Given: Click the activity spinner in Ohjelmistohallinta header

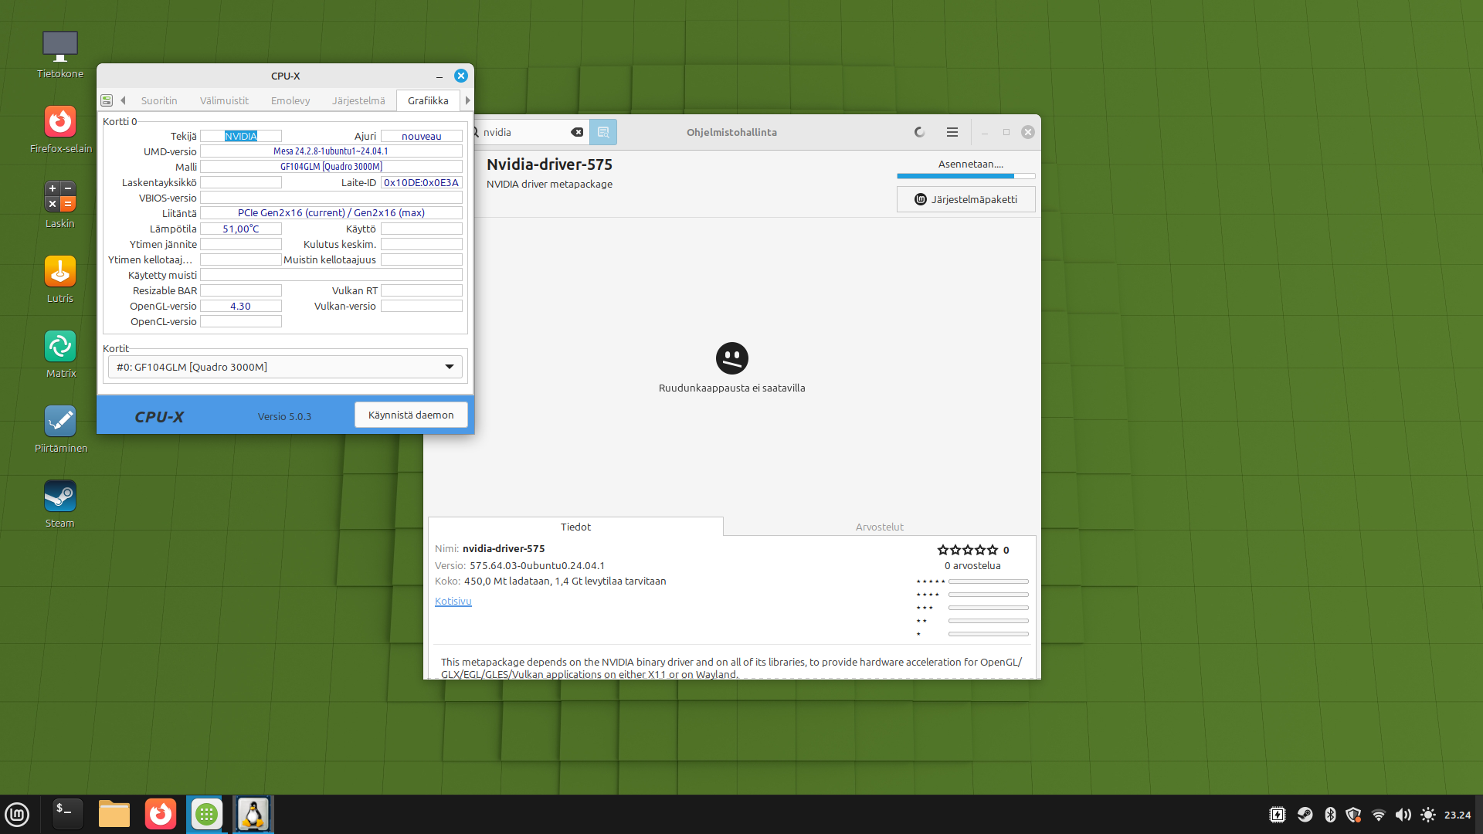Looking at the screenshot, I should coord(919,132).
